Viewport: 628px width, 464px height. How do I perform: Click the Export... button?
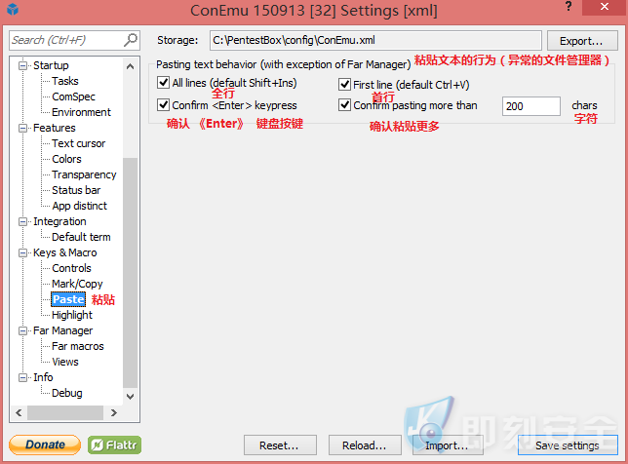[x=582, y=41]
